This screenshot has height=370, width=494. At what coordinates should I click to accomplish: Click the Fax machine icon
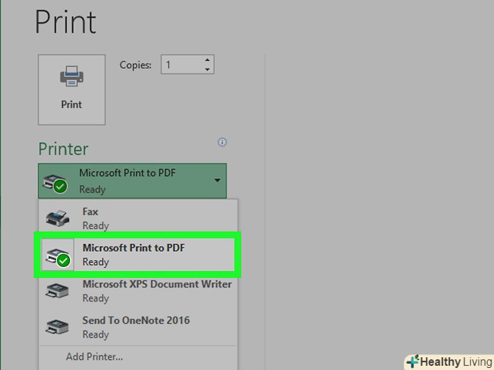tap(58, 218)
